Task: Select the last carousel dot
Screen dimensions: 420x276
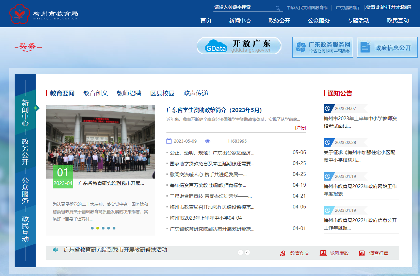Action: pyautogui.click(x=114, y=228)
